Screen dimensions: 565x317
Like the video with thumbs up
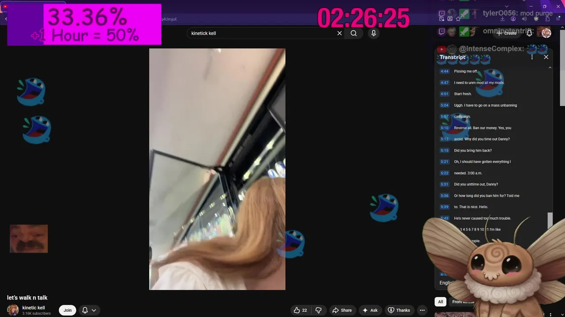tap(300, 310)
